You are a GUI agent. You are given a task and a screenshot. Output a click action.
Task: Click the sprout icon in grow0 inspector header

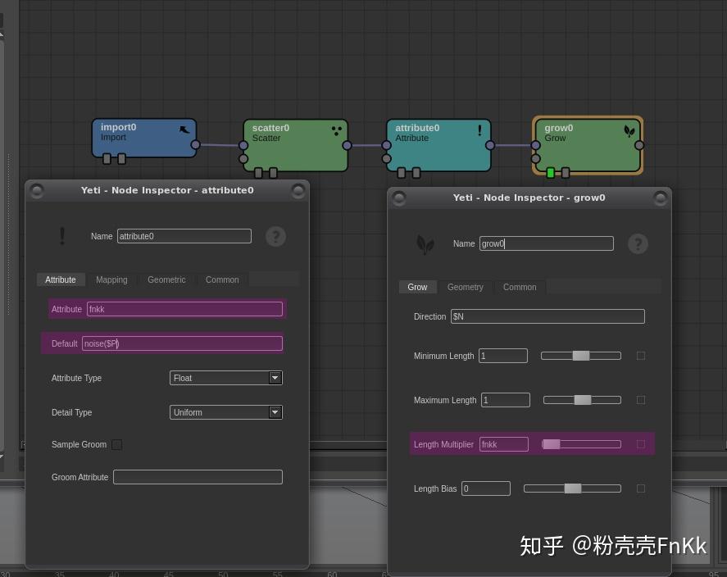pos(425,243)
